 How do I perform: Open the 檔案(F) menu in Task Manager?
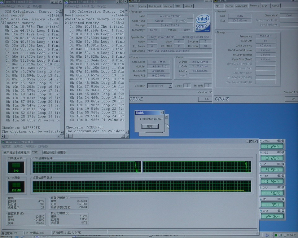tap(7, 147)
